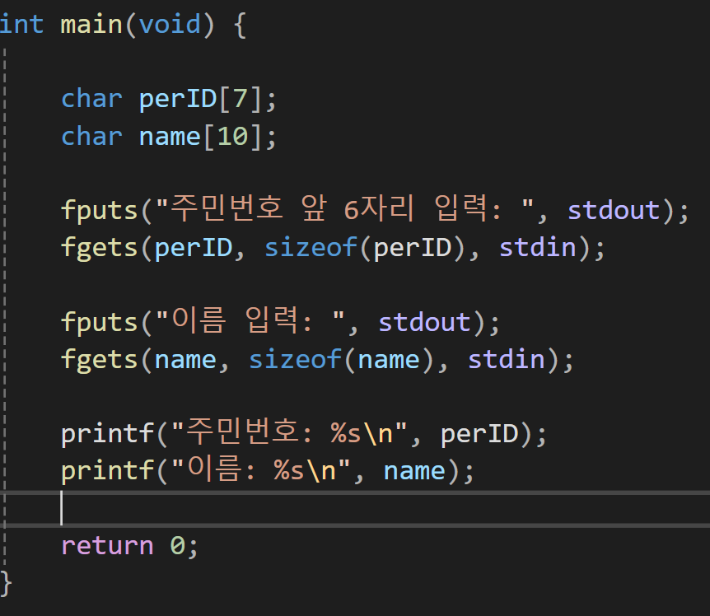Click the '0' after return
The image size is (710, 616).
tap(178, 546)
